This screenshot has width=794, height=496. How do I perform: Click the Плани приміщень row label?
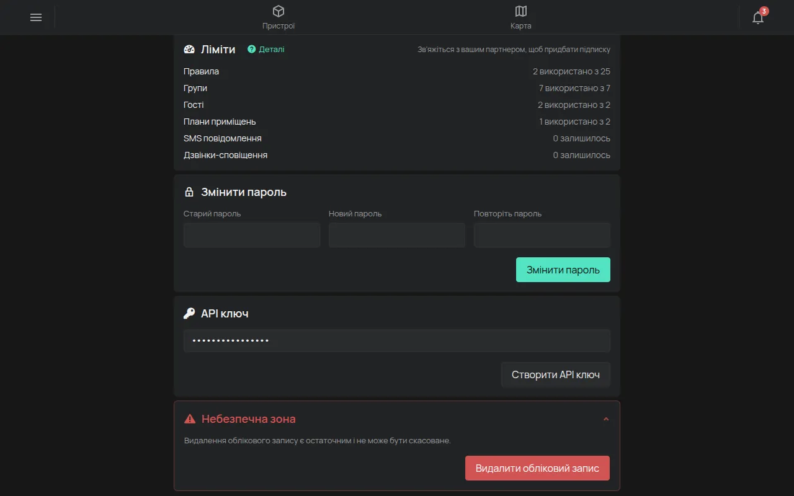click(220, 122)
